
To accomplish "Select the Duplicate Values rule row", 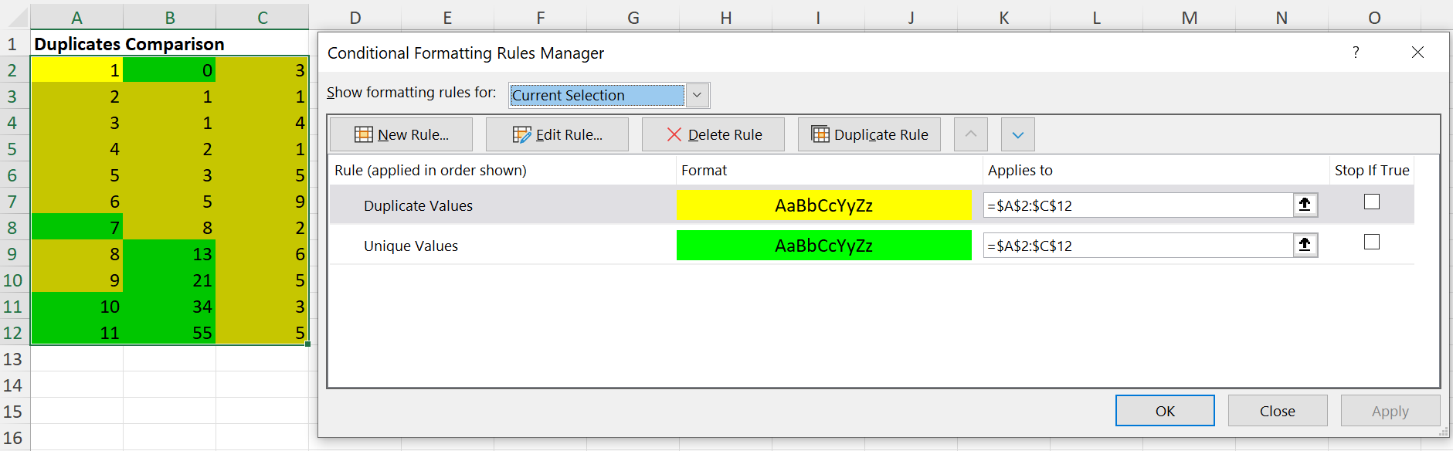I will point(418,205).
